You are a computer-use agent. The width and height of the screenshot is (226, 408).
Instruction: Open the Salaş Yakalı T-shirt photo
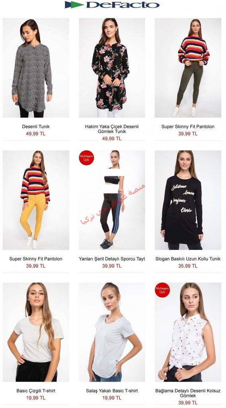[x=112, y=332]
